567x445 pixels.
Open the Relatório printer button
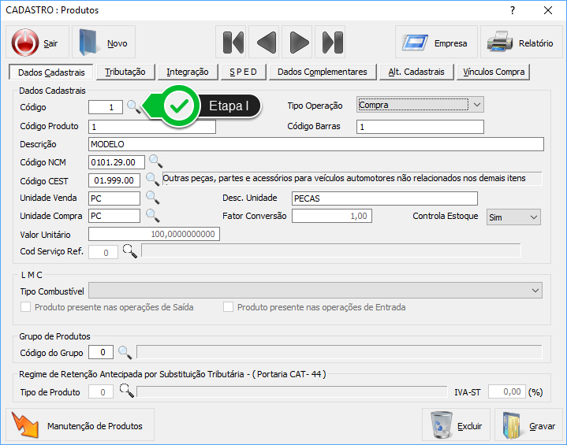coord(520,43)
